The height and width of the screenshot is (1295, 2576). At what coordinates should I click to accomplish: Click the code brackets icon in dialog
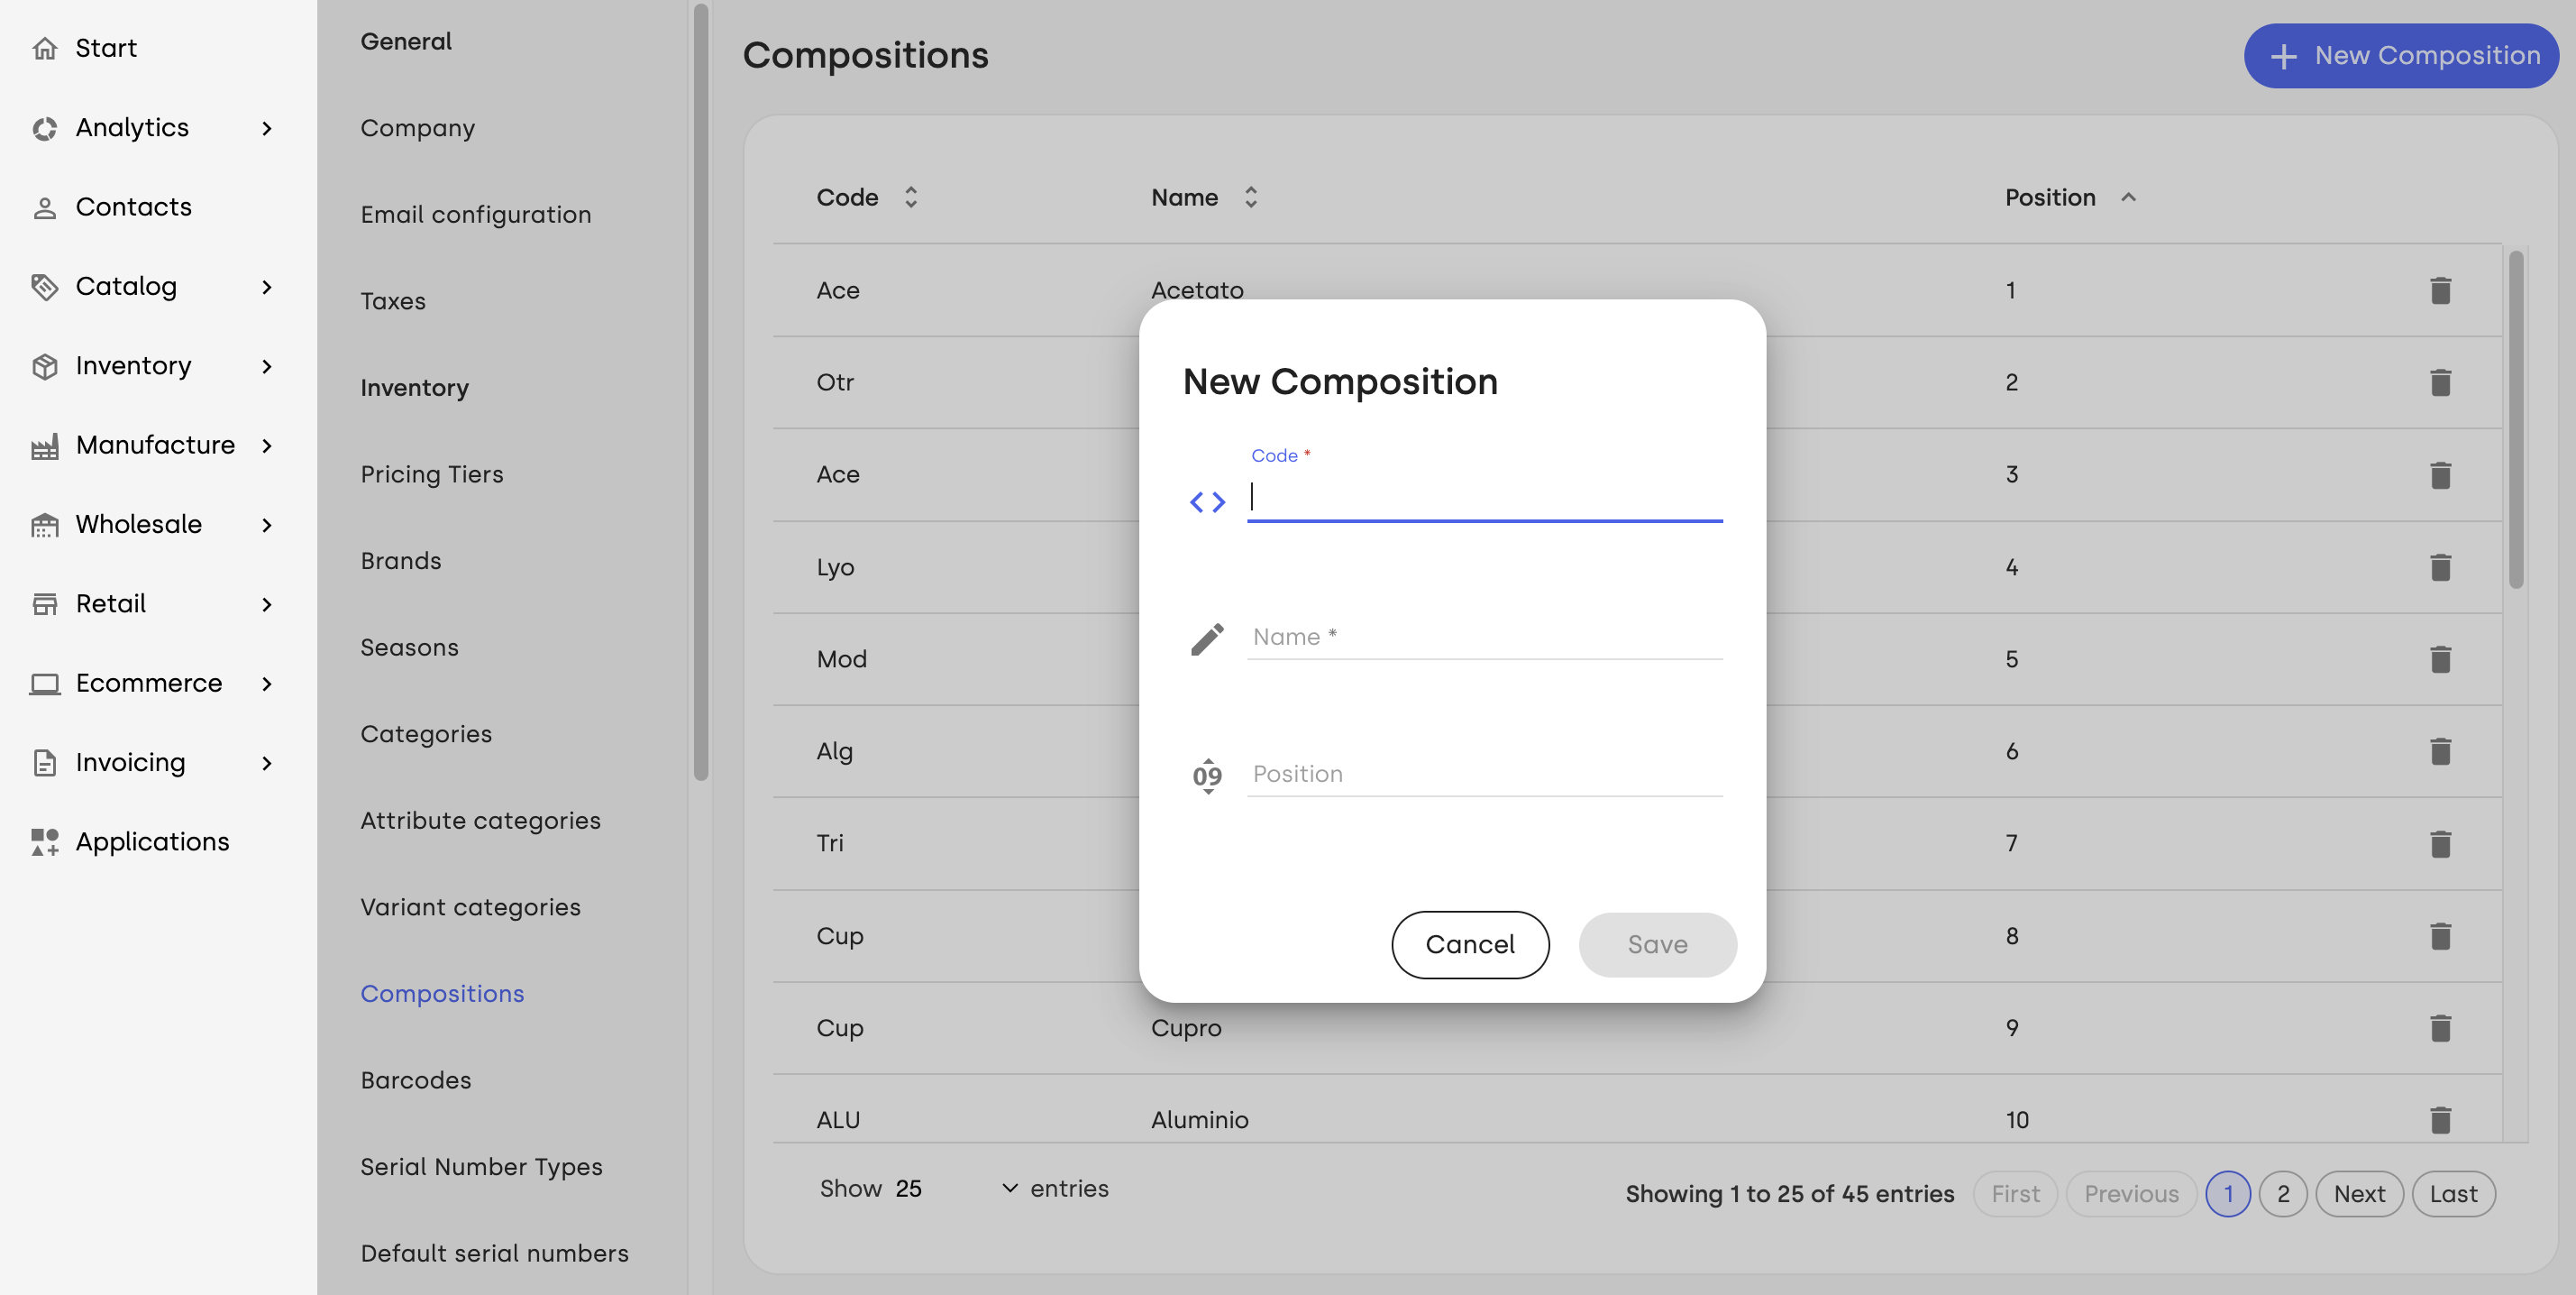(x=1207, y=501)
